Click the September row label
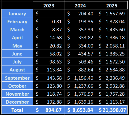The image size is (129, 115). 17,77
